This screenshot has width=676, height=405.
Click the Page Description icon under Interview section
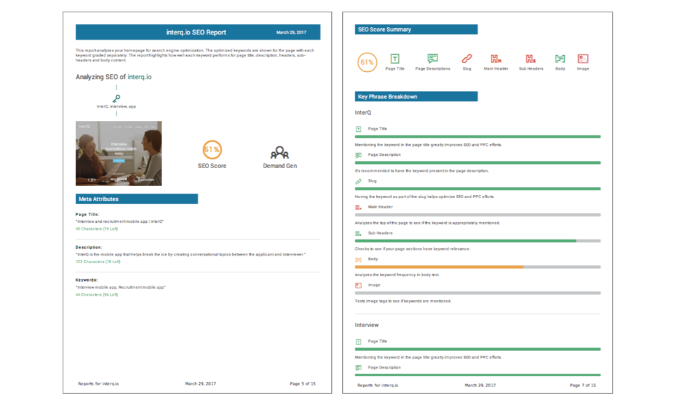(x=358, y=368)
